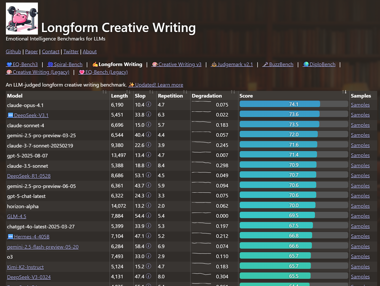
Task: Open slop info icon for DeepSeek-V3-0324
Action: coord(149,276)
